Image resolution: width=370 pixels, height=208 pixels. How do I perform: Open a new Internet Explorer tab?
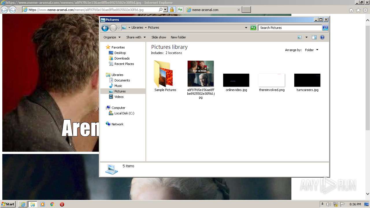tap(246, 10)
